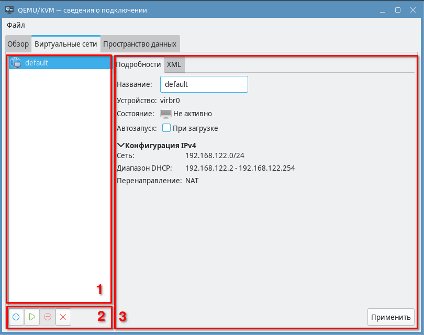The image size is (424, 335).
Task: Click the QEMU/KVM icon in the title bar
Action: coord(9,10)
